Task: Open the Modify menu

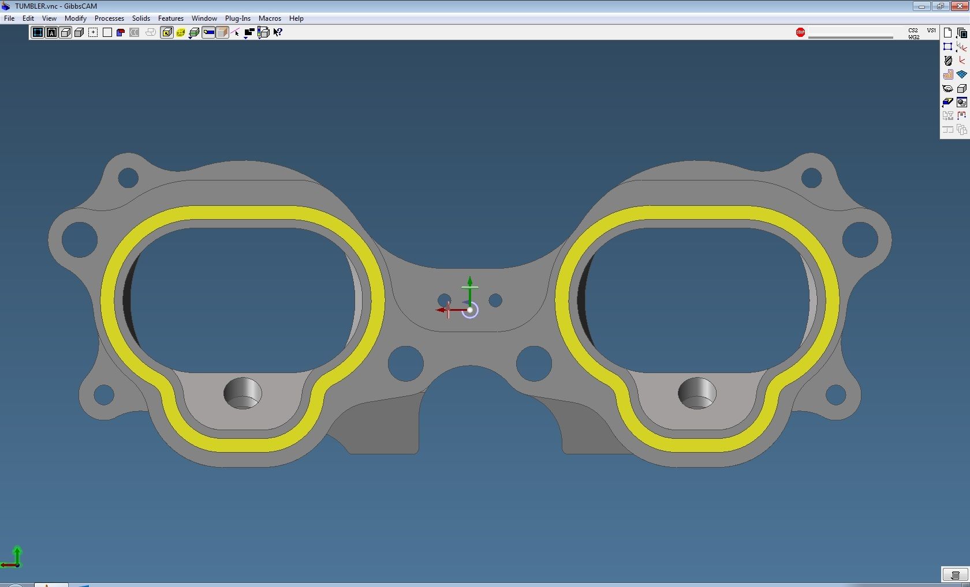Action: [75, 18]
